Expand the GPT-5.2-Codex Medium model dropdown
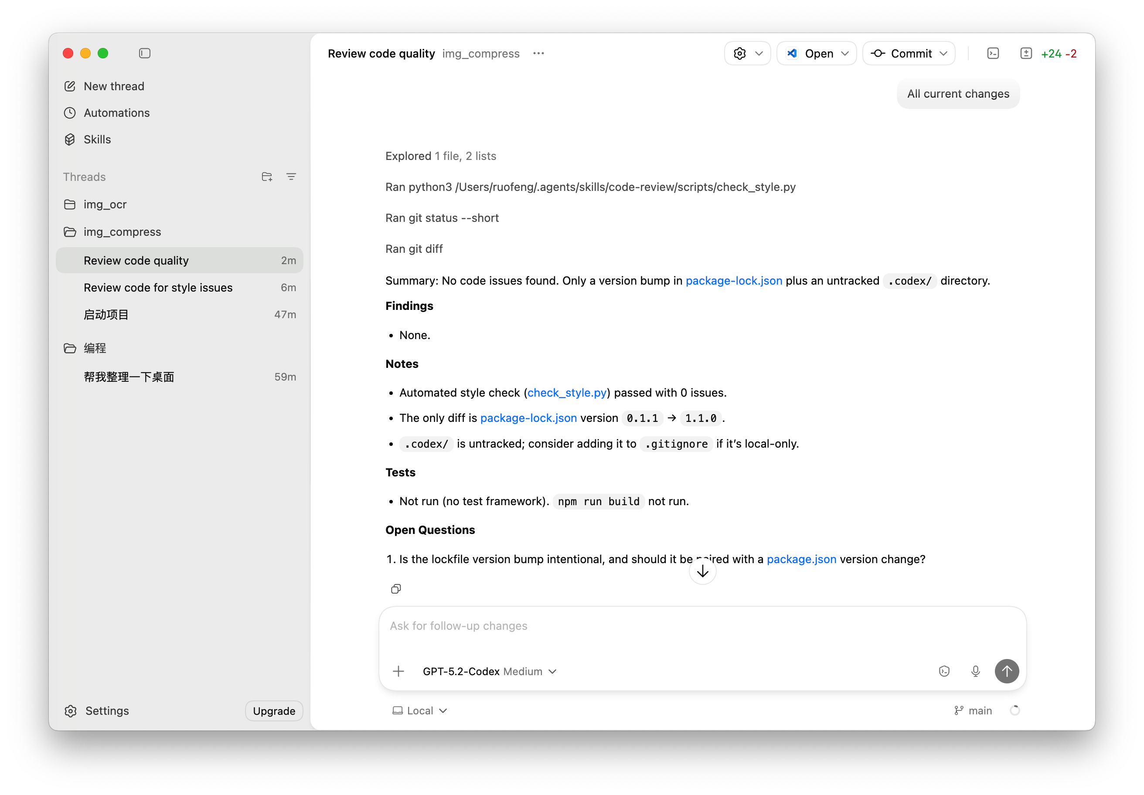The width and height of the screenshot is (1144, 795). pyautogui.click(x=489, y=672)
